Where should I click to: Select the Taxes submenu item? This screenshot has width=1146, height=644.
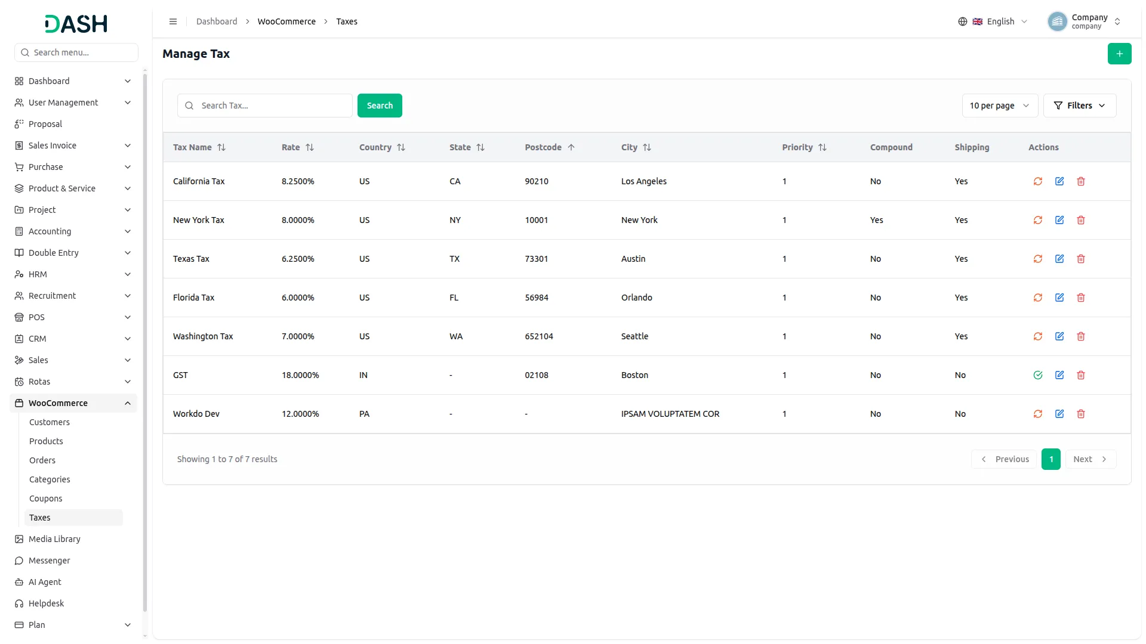point(73,518)
